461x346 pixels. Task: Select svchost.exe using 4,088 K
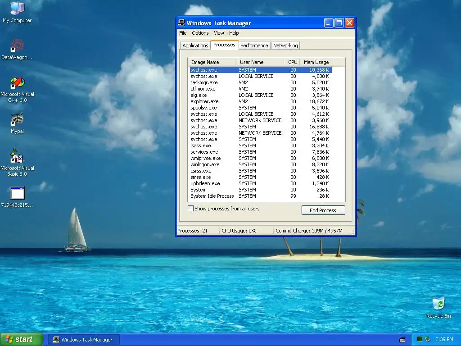(x=261, y=76)
